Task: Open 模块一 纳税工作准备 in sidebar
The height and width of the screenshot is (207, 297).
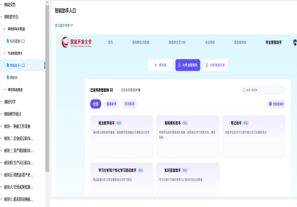Action: tap(17, 126)
